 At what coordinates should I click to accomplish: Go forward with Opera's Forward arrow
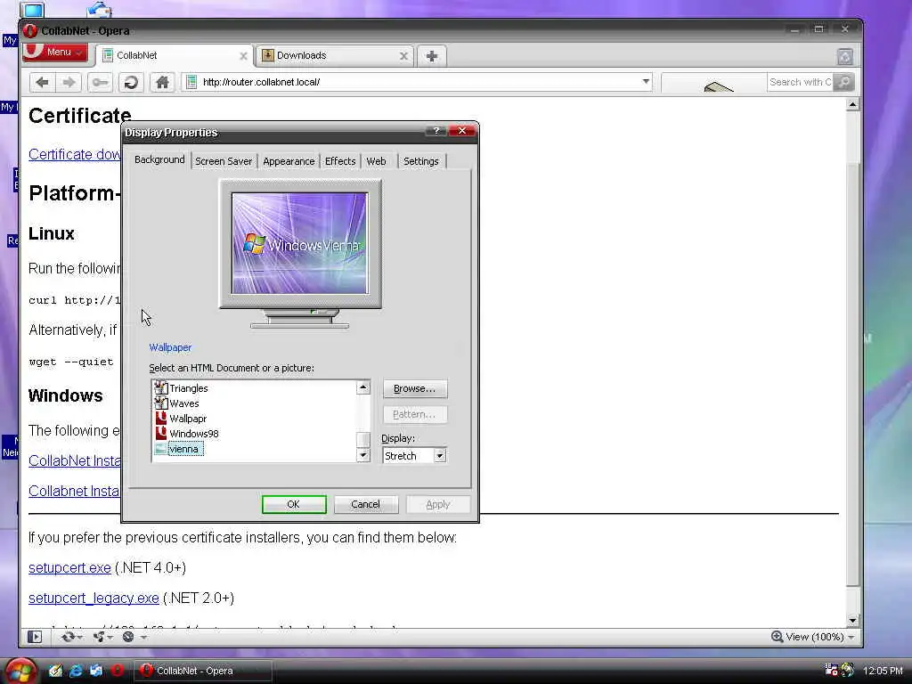(69, 82)
